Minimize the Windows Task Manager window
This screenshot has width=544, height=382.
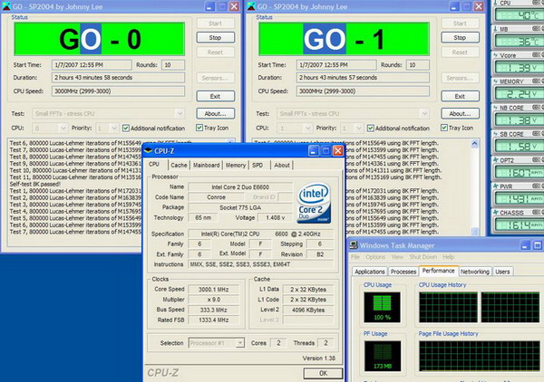525,245
